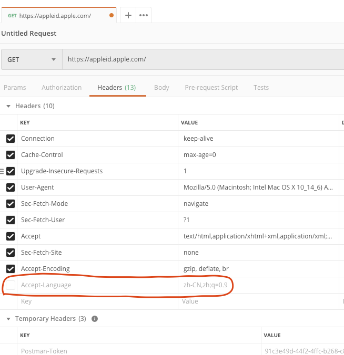Click the Upgrade-Insecure-Requests value 1
Screen dimensions: 344x355
click(x=258, y=171)
